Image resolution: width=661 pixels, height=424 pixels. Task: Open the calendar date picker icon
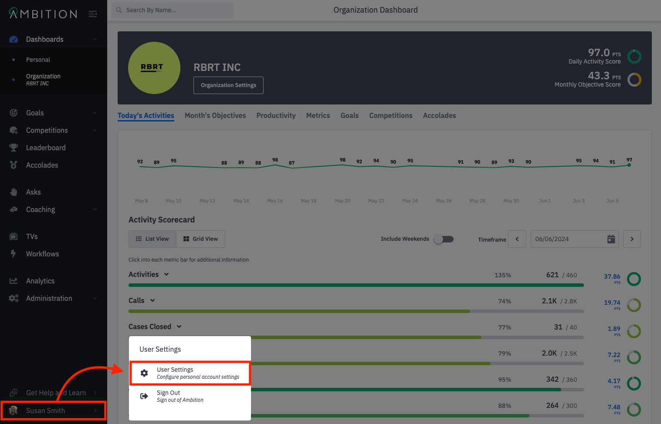click(x=611, y=239)
